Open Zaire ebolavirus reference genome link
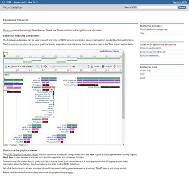 tap(23, 44)
